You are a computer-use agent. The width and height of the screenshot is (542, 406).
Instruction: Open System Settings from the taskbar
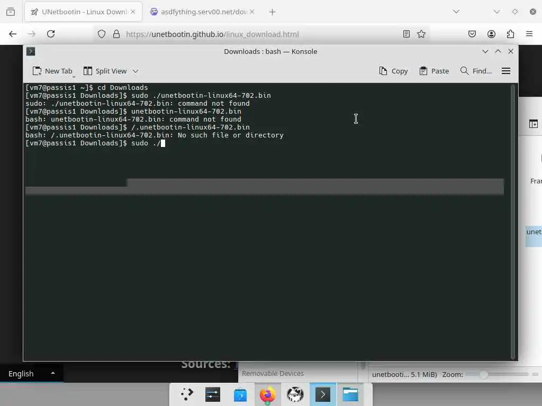213,394
